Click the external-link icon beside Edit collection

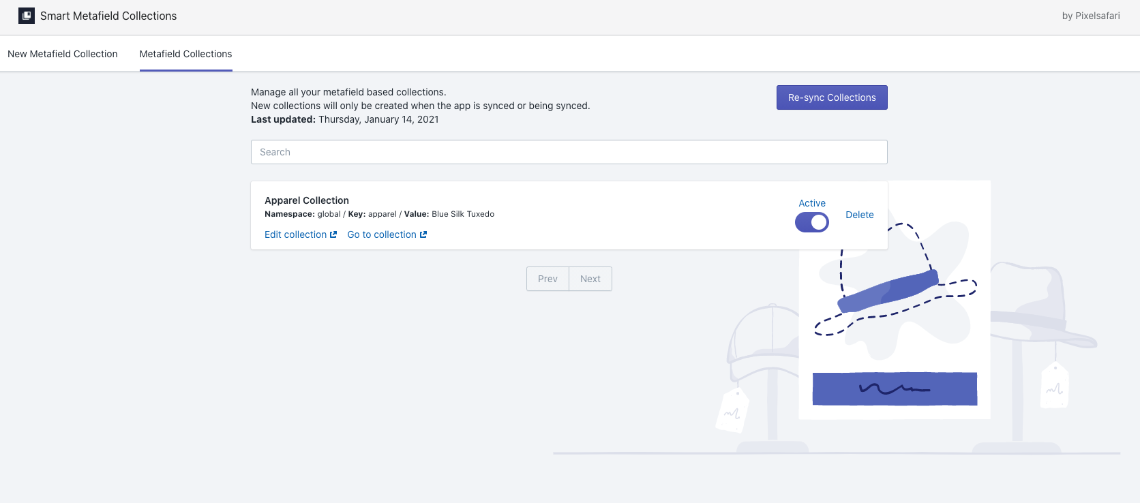pos(333,234)
